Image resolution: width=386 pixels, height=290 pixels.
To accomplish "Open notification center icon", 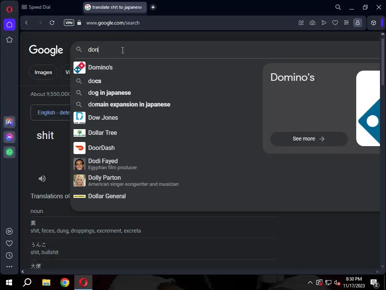I will click(374, 283).
